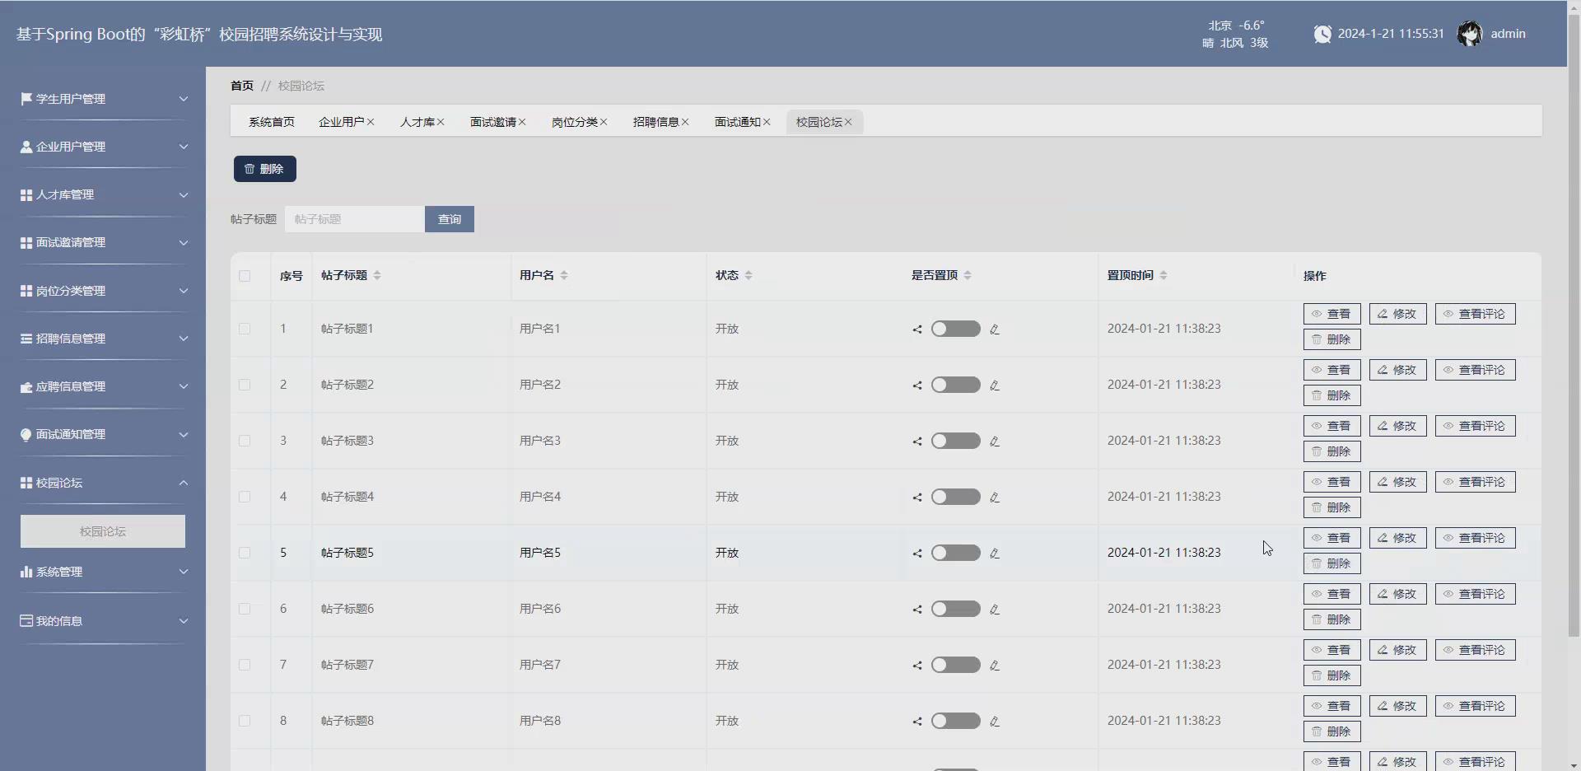Screen dimensions: 1581x771
Task: Close the 岗位分类 tab
Action: point(604,122)
